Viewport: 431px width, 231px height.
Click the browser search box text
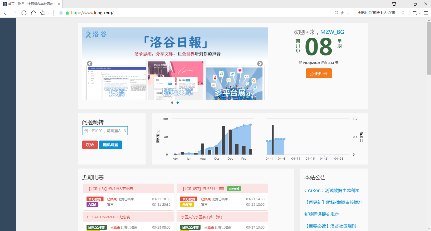pos(376,13)
